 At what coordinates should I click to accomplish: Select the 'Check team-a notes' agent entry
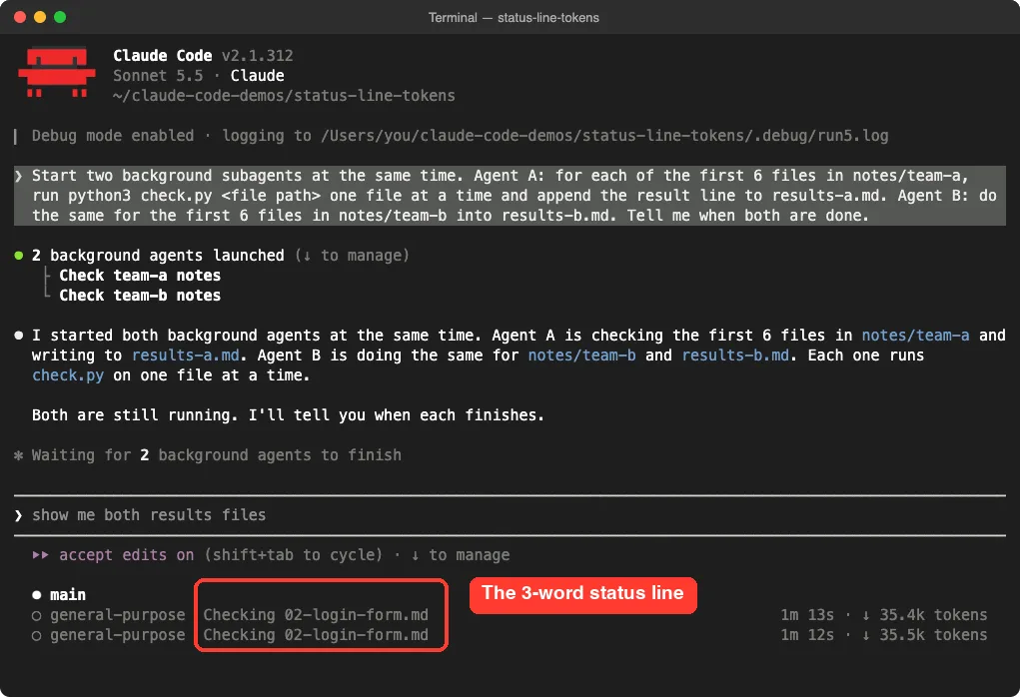140,276
